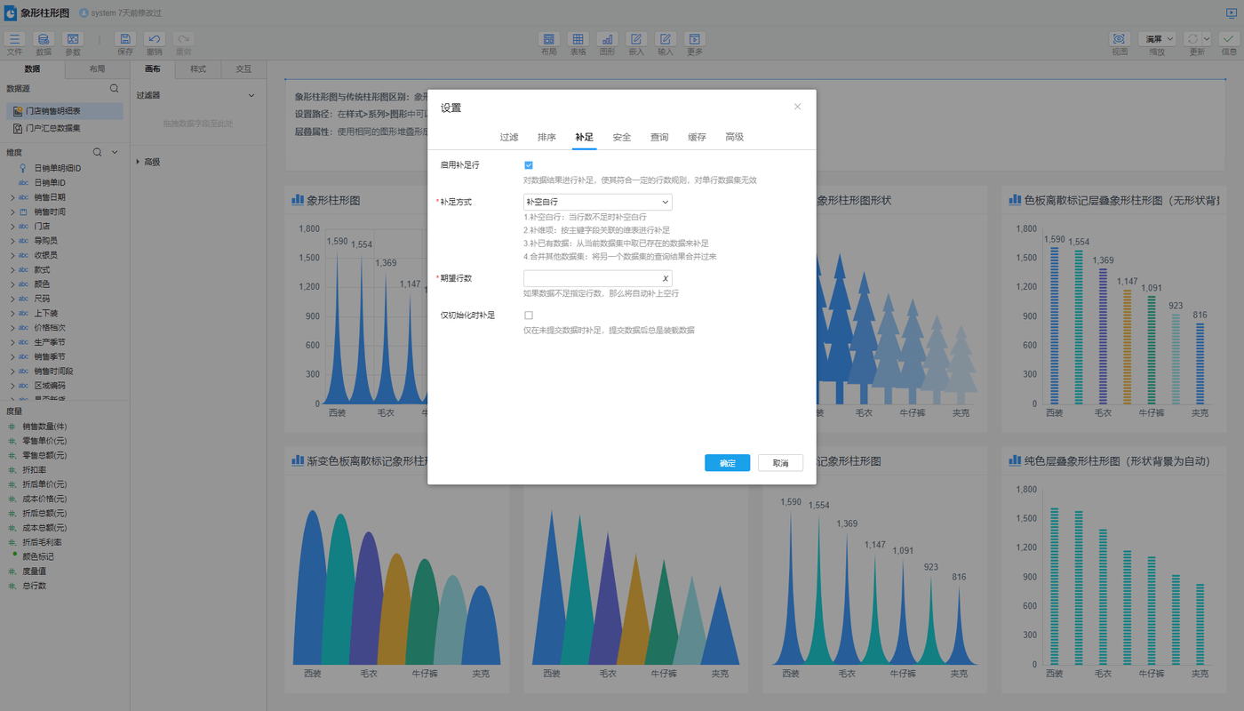Screen dimensions: 1244x711
Task: Click the search icon beside 数据源
Action: point(114,89)
